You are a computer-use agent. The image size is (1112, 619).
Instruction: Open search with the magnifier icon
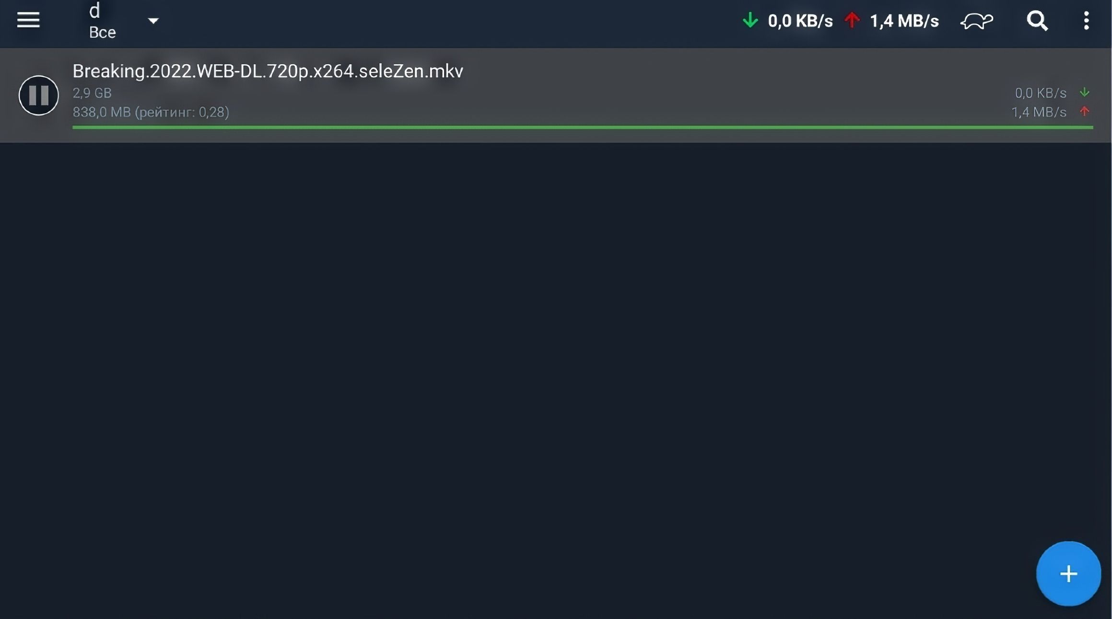click(1037, 21)
